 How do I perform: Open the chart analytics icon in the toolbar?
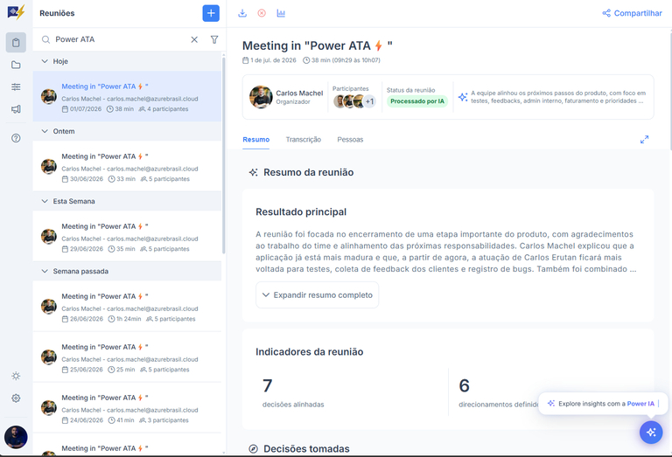click(281, 13)
